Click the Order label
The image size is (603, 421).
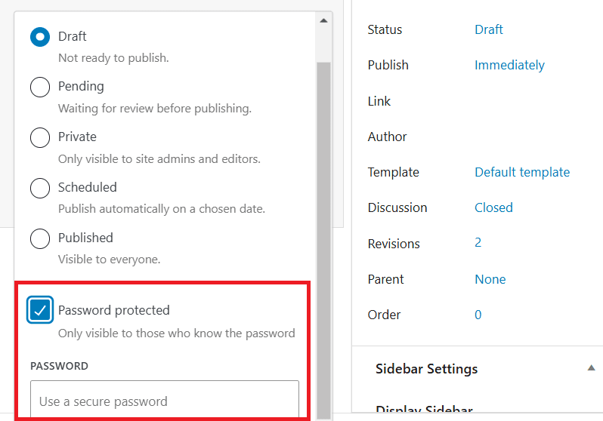(x=384, y=315)
